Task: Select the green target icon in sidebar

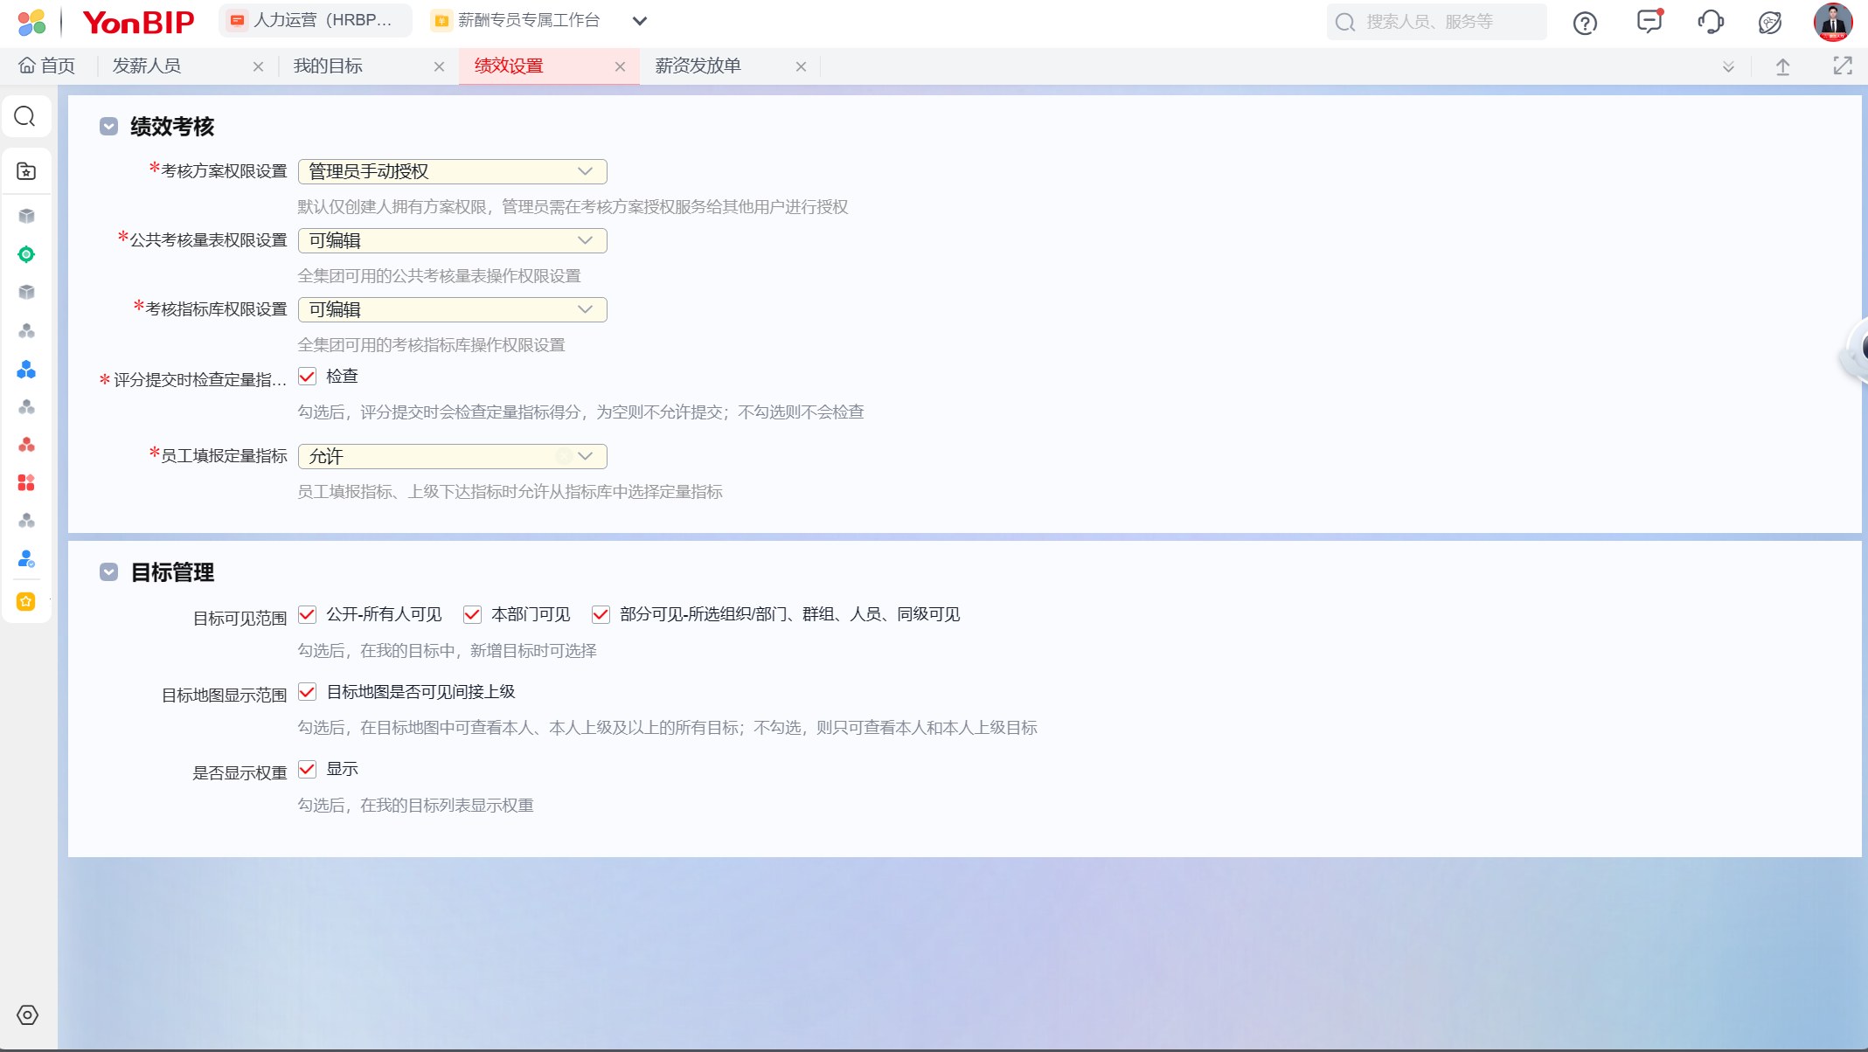Action: (26, 254)
